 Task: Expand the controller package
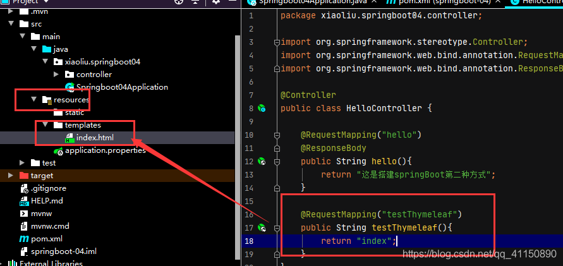pos(56,75)
